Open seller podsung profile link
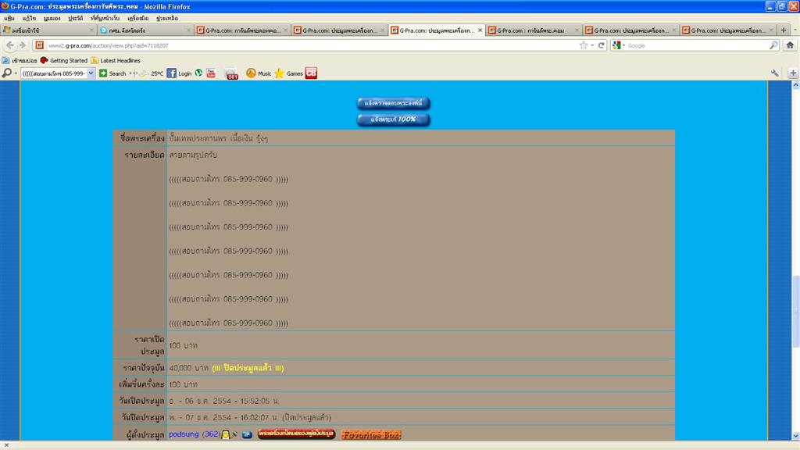The image size is (800, 450). coord(184,434)
